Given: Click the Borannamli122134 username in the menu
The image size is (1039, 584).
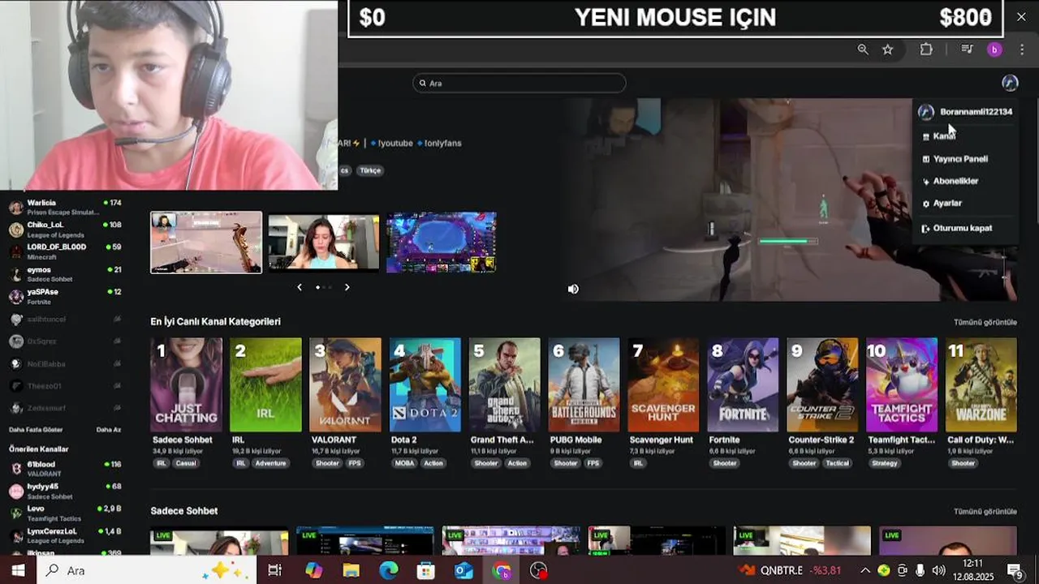Looking at the screenshot, I should 976,112.
